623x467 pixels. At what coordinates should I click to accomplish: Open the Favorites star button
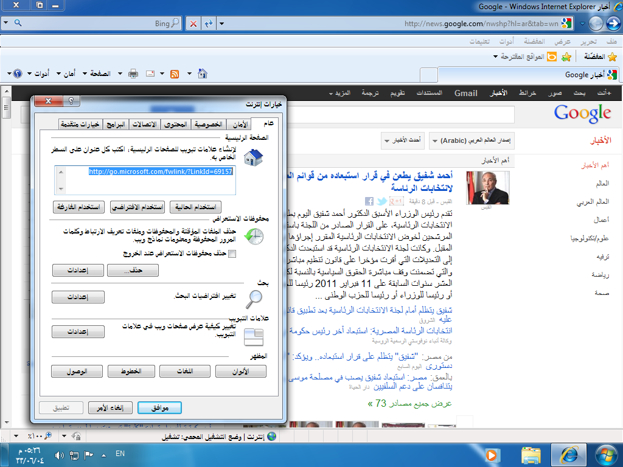(600, 57)
